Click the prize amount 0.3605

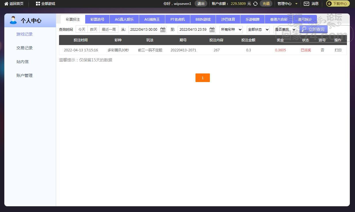coord(280,50)
